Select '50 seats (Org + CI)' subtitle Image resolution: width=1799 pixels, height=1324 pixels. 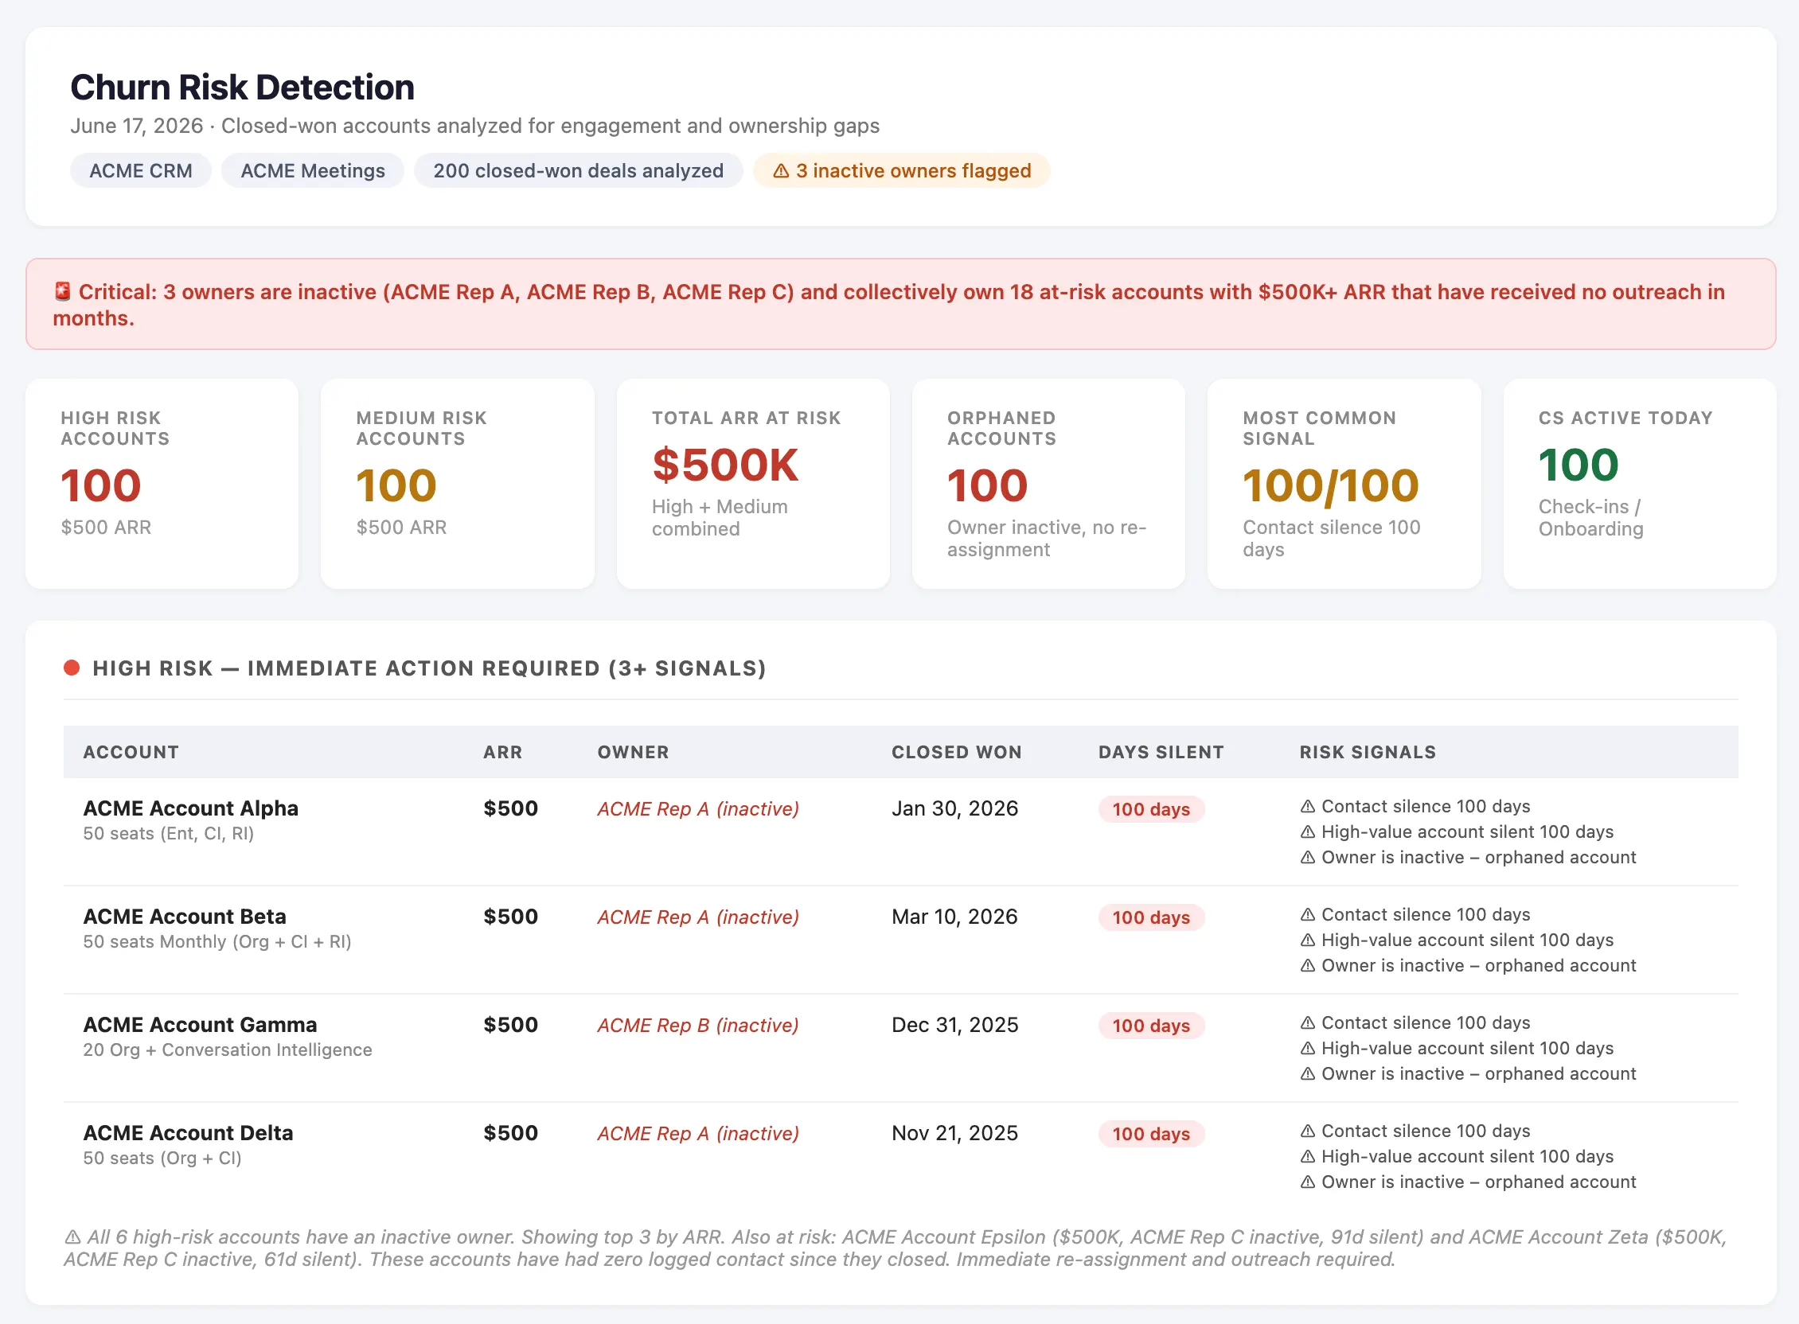(x=162, y=1158)
